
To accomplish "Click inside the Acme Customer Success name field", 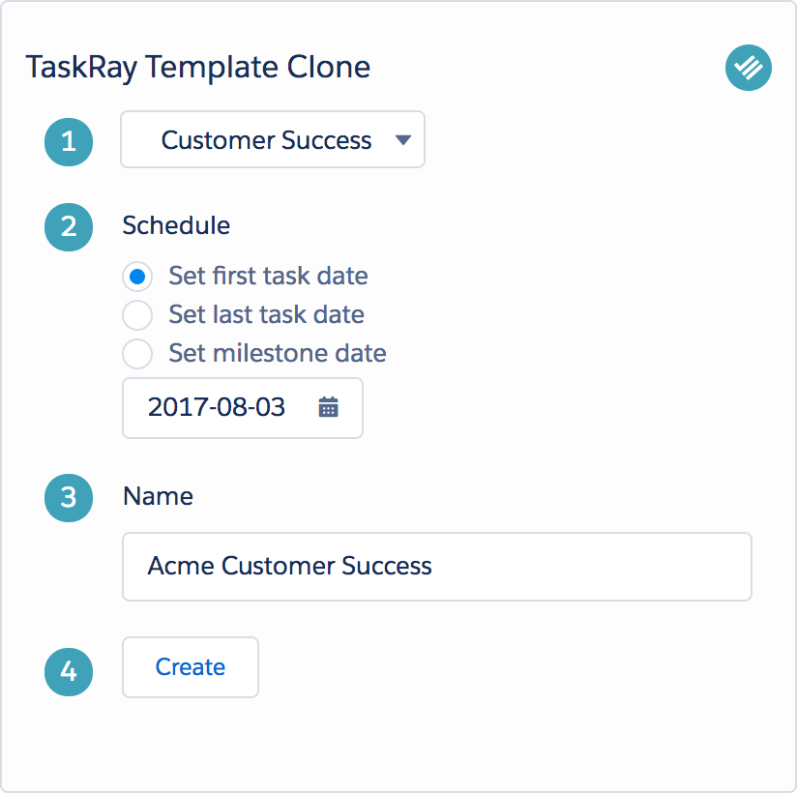I will [x=437, y=567].
